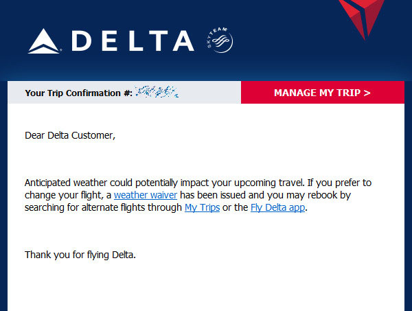Follow the My Trips link
412x311 pixels.
[202, 207]
